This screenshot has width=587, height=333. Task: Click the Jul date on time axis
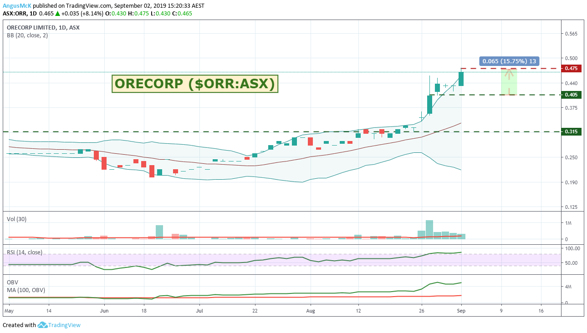click(199, 311)
